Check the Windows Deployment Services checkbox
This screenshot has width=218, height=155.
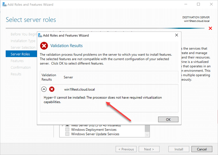tap(67, 130)
